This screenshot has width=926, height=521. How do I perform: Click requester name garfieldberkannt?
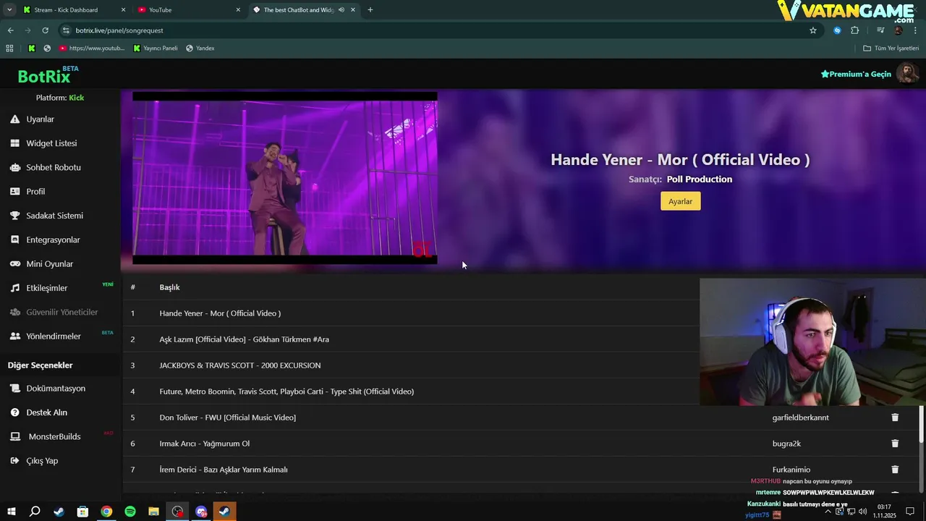801,418
